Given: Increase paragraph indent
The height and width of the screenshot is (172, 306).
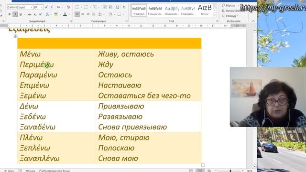Looking at the screenshot, I should click(x=110, y=7).
